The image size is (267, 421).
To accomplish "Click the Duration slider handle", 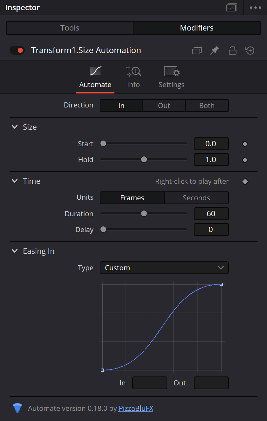I will point(144,214).
